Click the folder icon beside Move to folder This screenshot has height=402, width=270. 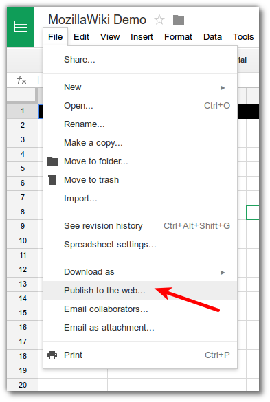tap(52, 161)
